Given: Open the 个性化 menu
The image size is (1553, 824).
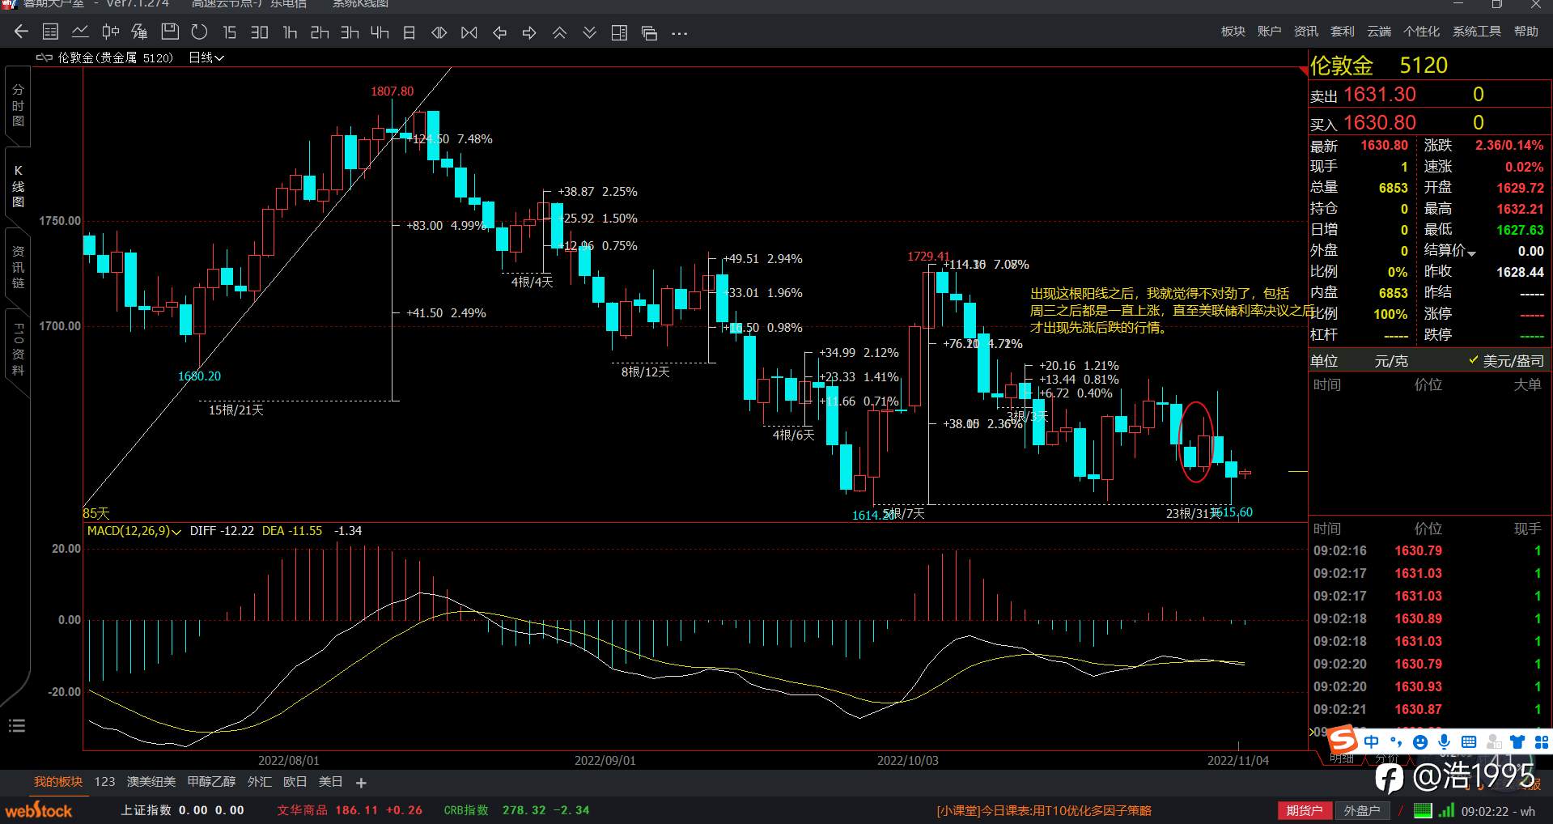Looking at the screenshot, I should click(x=1421, y=32).
